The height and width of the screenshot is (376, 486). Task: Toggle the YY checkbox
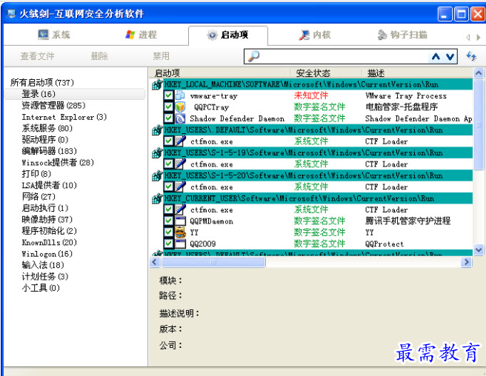[168, 232]
